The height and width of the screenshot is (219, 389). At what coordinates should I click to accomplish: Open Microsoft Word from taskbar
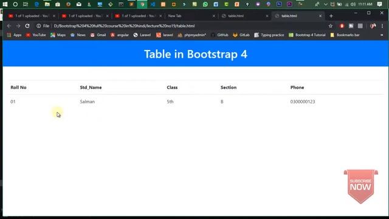216,4
